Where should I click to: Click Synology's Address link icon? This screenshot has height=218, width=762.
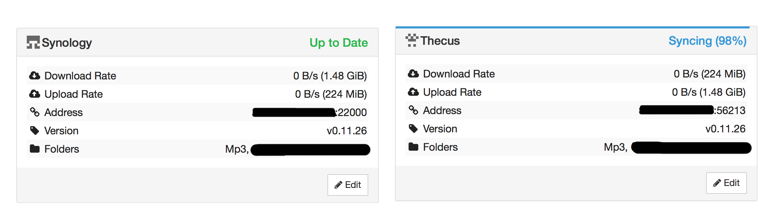pos(35,112)
